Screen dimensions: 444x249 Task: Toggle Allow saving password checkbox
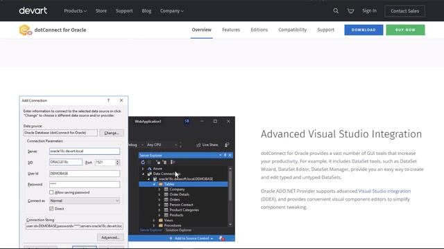(x=51, y=192)
